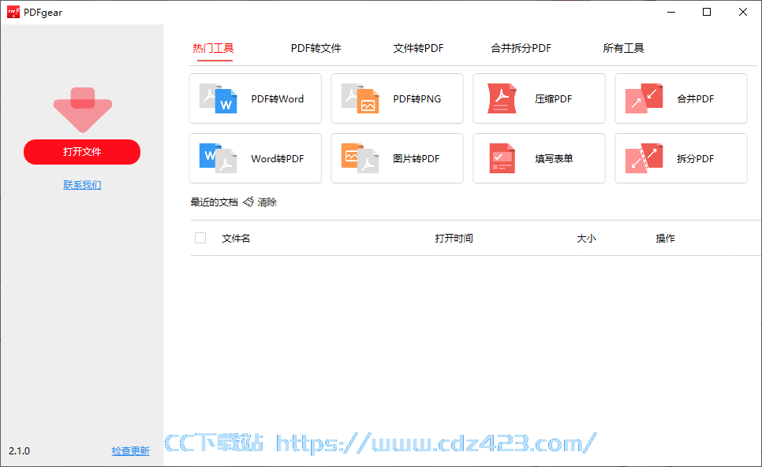Viewport: 762px width, 467px height.
Task: Close the PDFgear window
Action: click(743, 12)
